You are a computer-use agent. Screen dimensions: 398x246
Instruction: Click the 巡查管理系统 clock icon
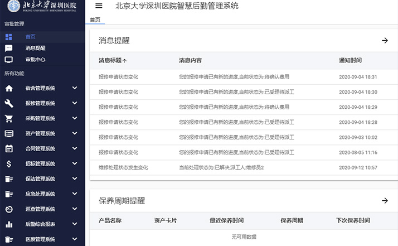(x=9, y=209)
